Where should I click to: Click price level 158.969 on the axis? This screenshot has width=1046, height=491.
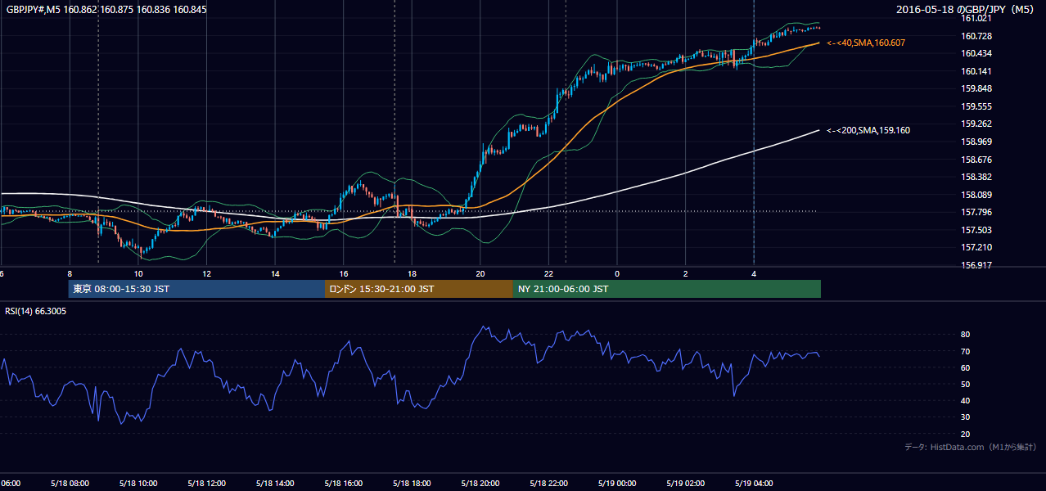pos(976,142)
